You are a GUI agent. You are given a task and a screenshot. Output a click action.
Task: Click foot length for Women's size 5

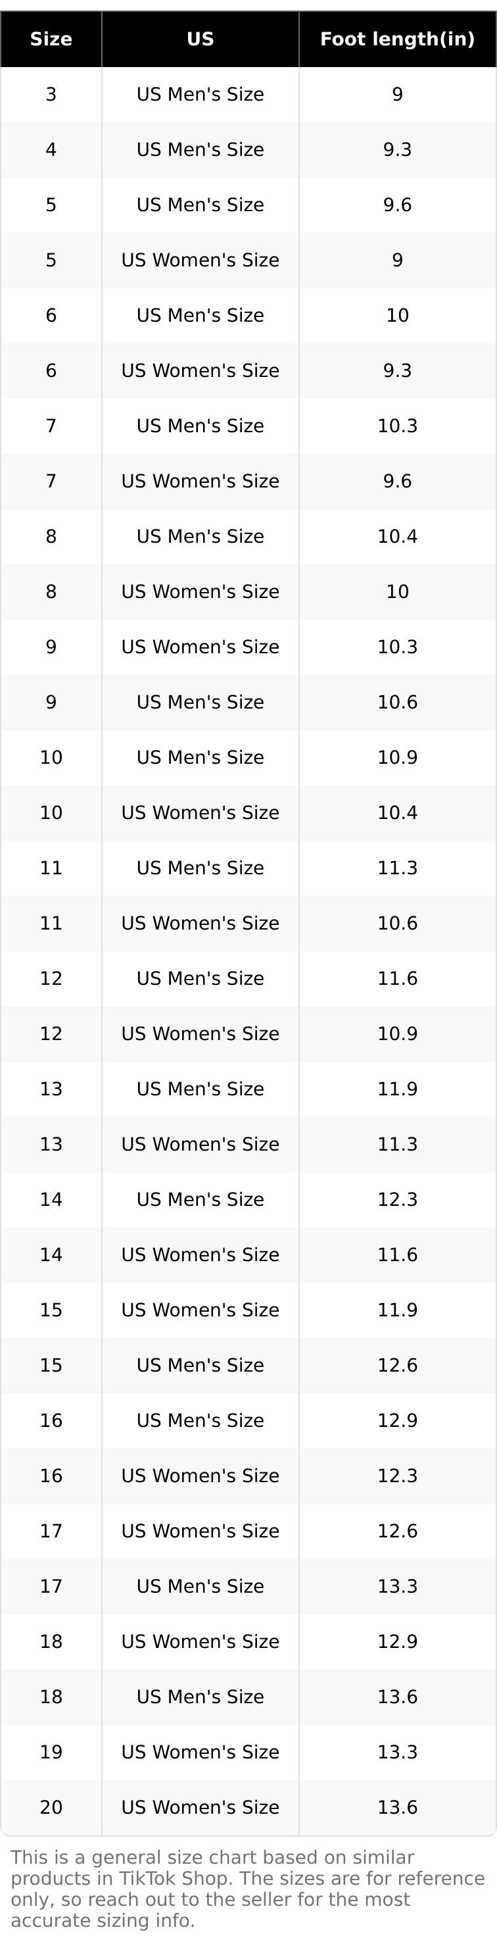click(x=397, y=260)
